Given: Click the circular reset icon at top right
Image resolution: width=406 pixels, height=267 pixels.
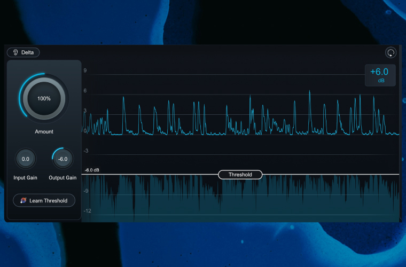Looking at the screenshot, I should (x=391, y=52).
